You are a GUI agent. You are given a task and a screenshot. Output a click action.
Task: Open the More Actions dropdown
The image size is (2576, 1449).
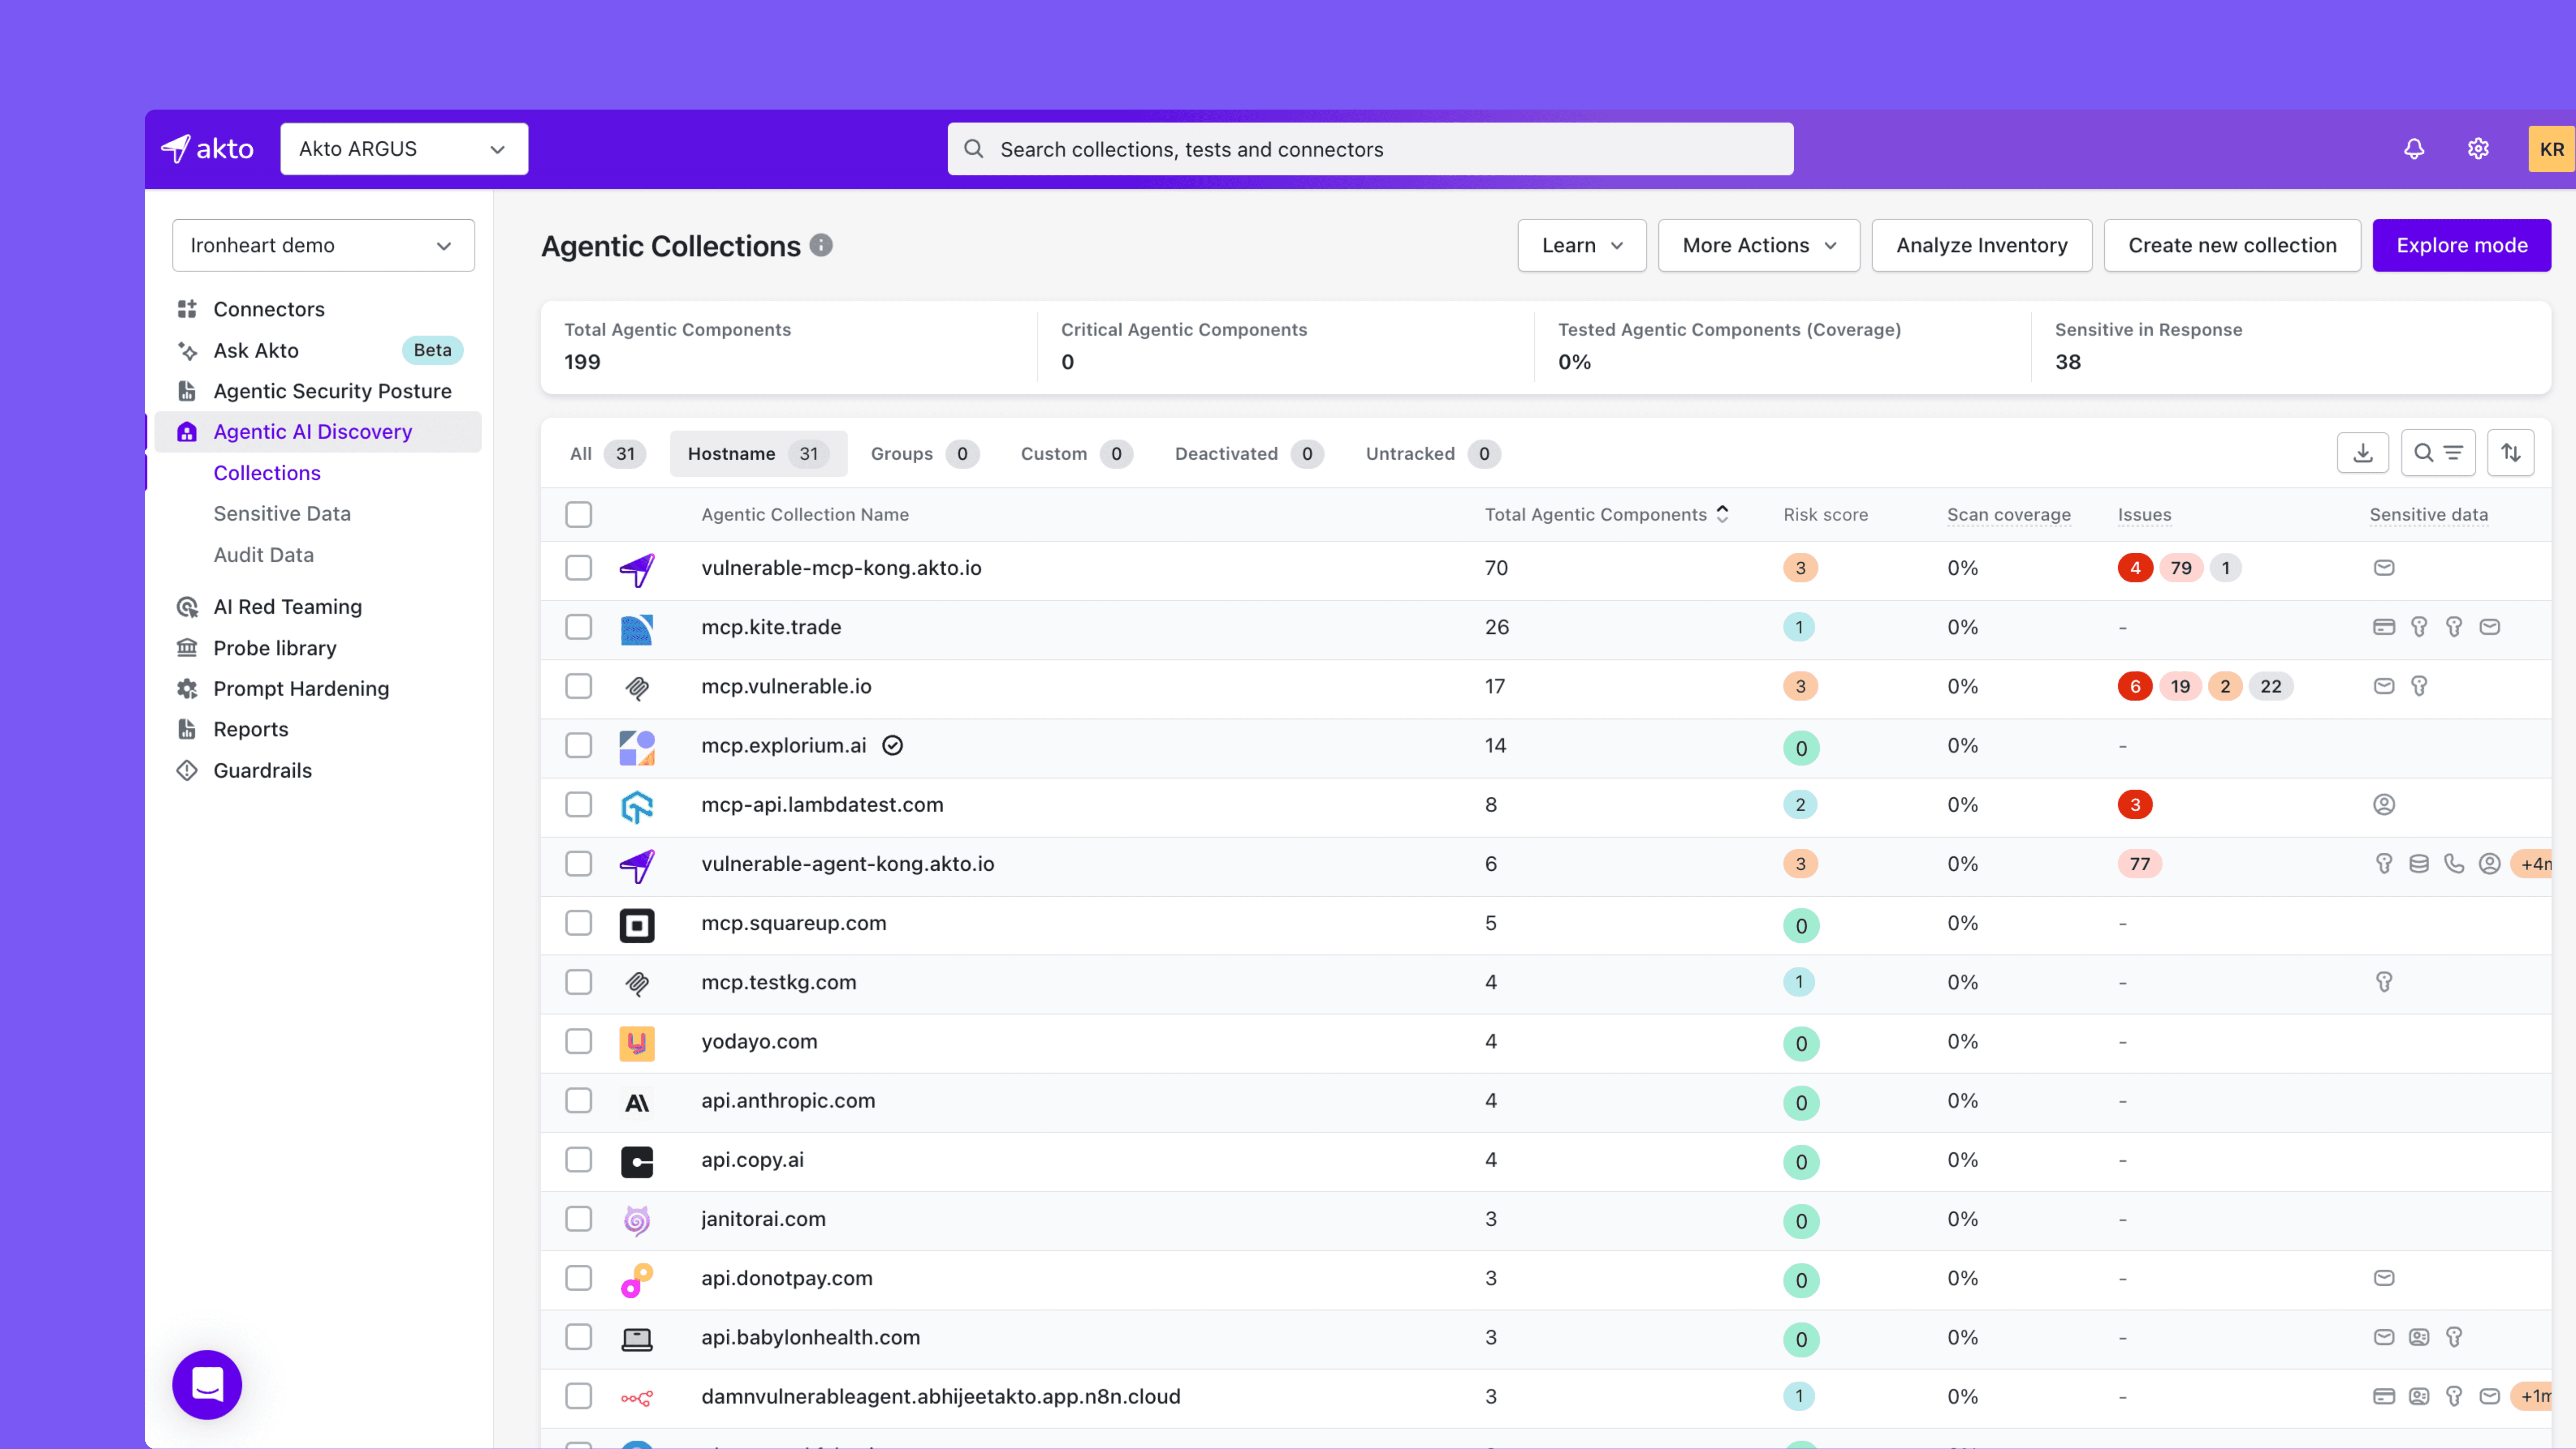(1758, 245)
